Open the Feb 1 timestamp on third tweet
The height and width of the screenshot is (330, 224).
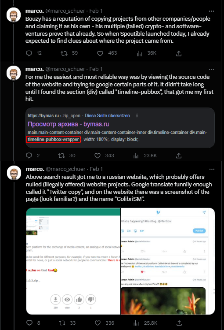tap(96, 169)
